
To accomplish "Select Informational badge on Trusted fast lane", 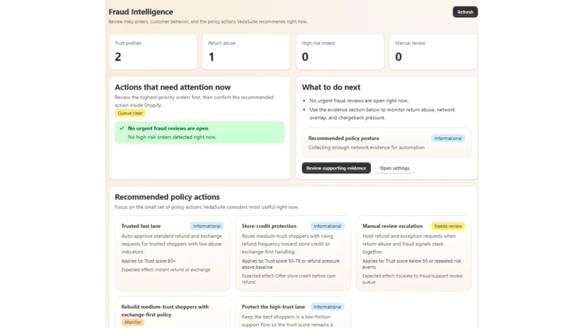I will tap(207, 226).
